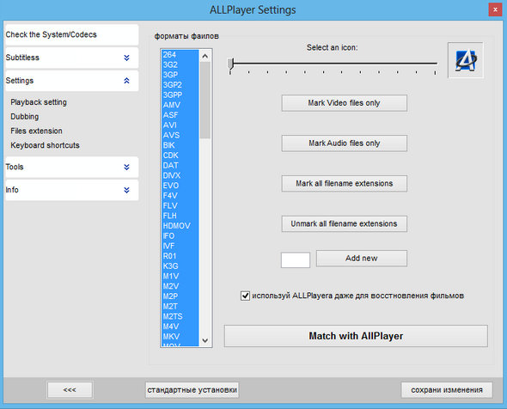Click Match with AllPlayer button
Screen dimensions: 507x409
click(356, 336)
